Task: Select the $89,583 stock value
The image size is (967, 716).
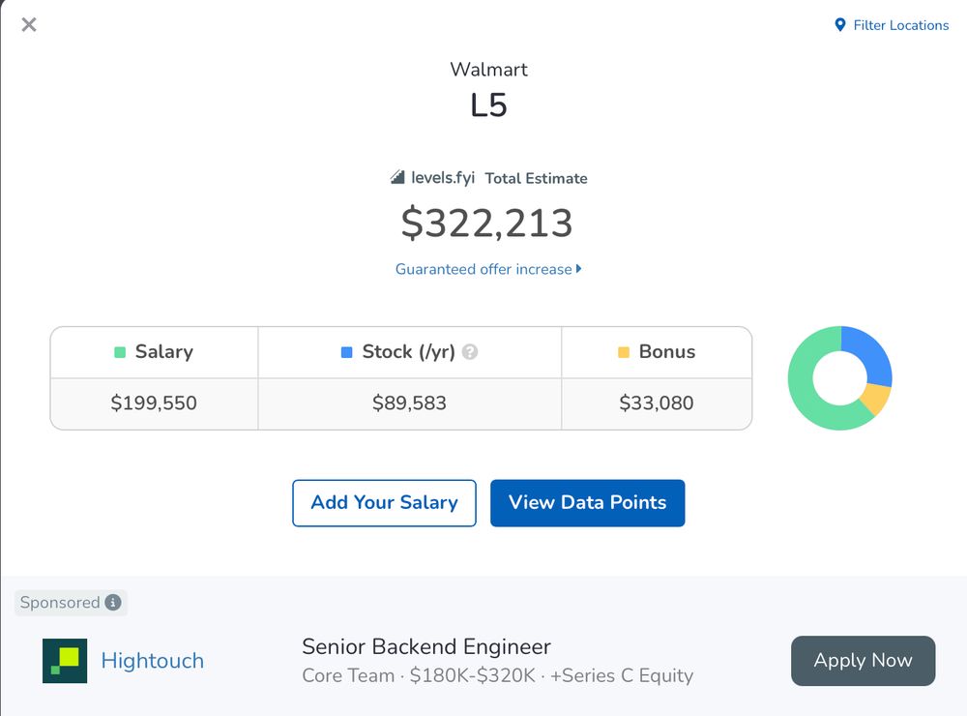Action: (409, 403)
